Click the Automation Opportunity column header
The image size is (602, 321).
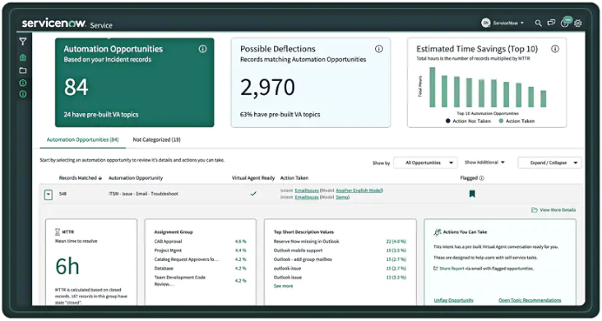(136, 178)
